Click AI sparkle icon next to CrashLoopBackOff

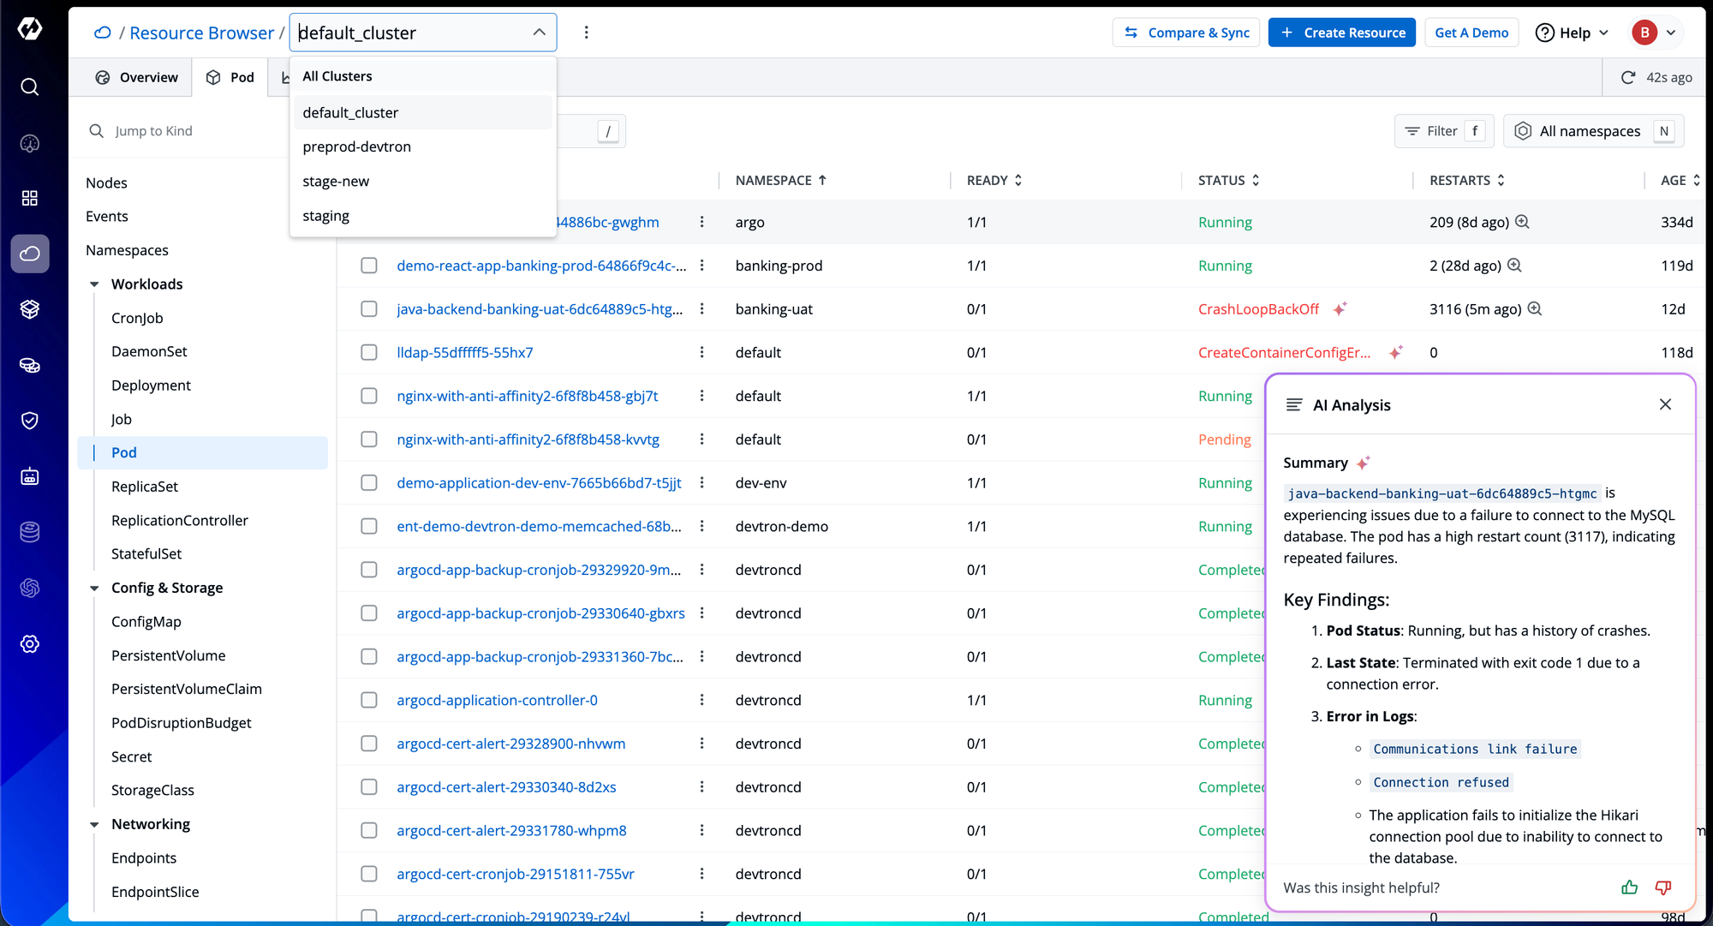pyautogui.click(x=1340, y=308)
